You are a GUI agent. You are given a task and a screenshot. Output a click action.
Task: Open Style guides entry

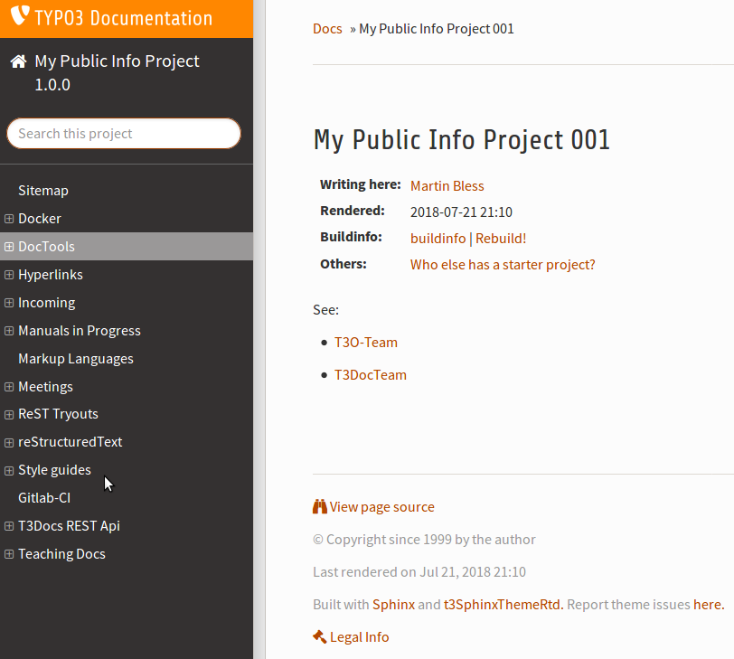point(54,470)
